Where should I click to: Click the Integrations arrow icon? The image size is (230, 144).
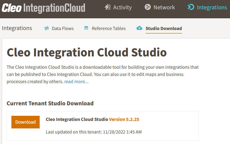click(191, 7)
